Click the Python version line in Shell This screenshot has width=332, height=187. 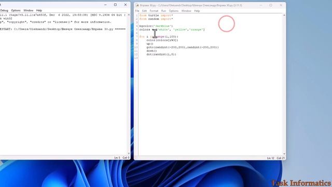pos(63,15)
